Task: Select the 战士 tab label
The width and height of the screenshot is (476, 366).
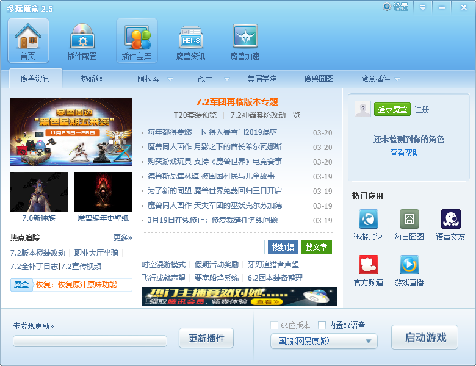Action: [205, 79]
